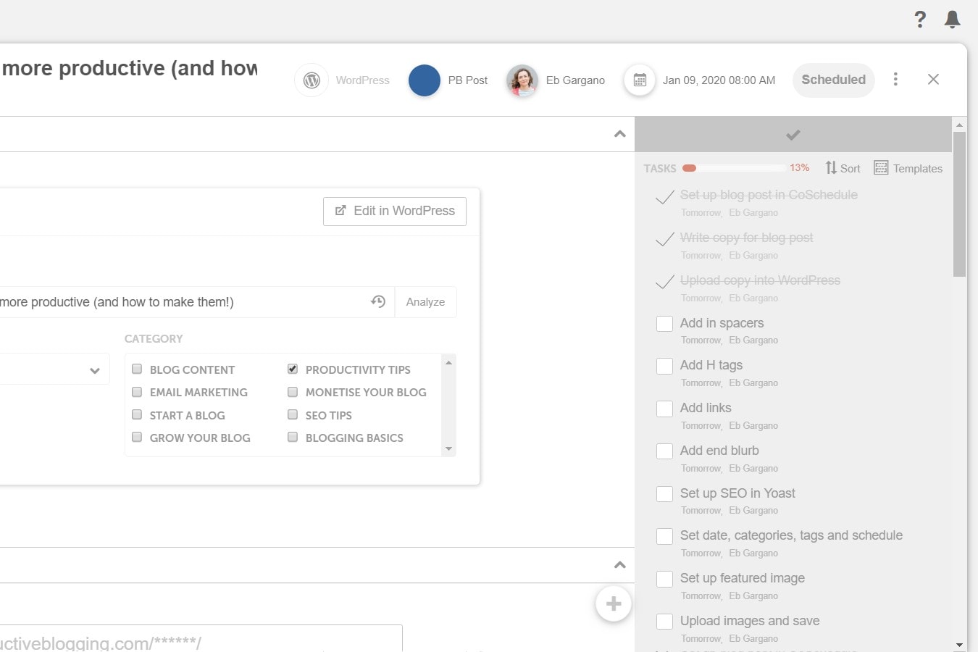Check the Grow Your Blog category
978x652 pixels.
point(137,437)
